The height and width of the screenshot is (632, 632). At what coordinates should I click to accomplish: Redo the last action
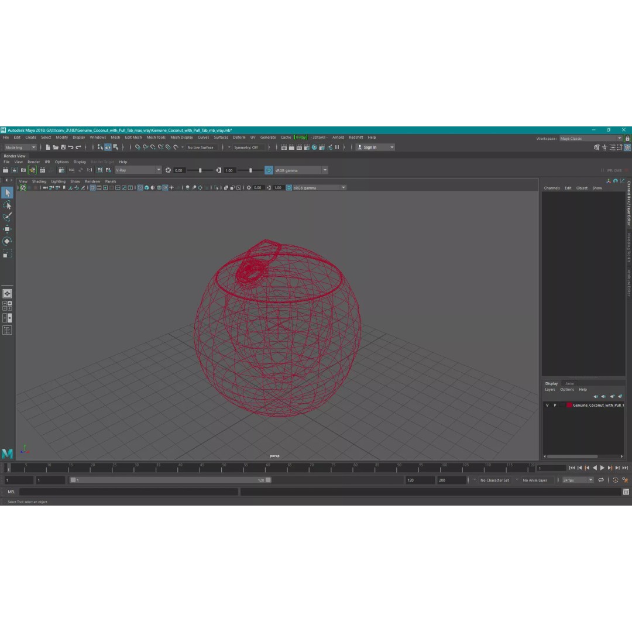click(78, 147)
